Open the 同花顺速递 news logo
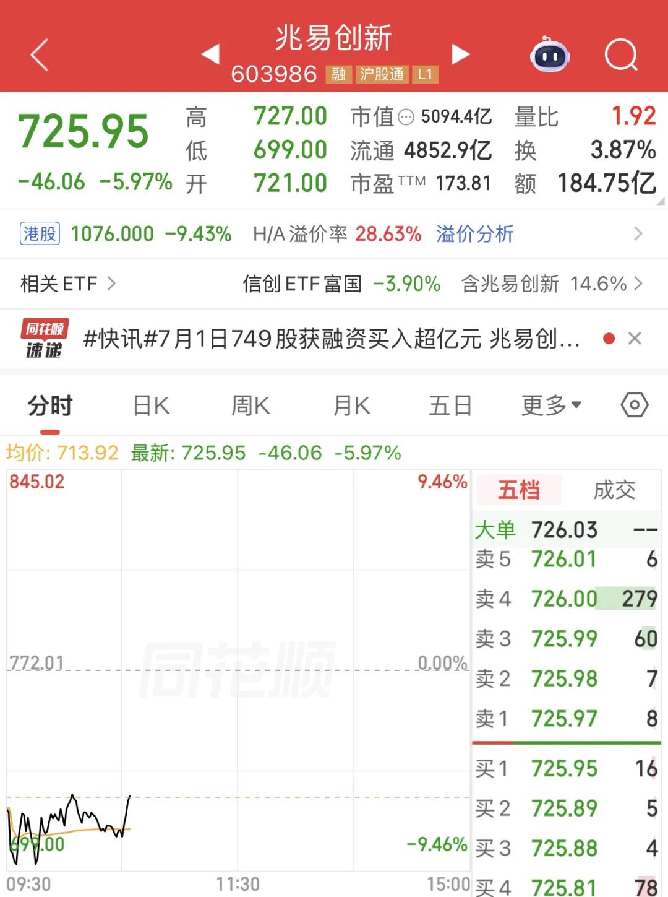Image resolution: width=668 pixels, height=897 pixels. [x=44, y=339]
